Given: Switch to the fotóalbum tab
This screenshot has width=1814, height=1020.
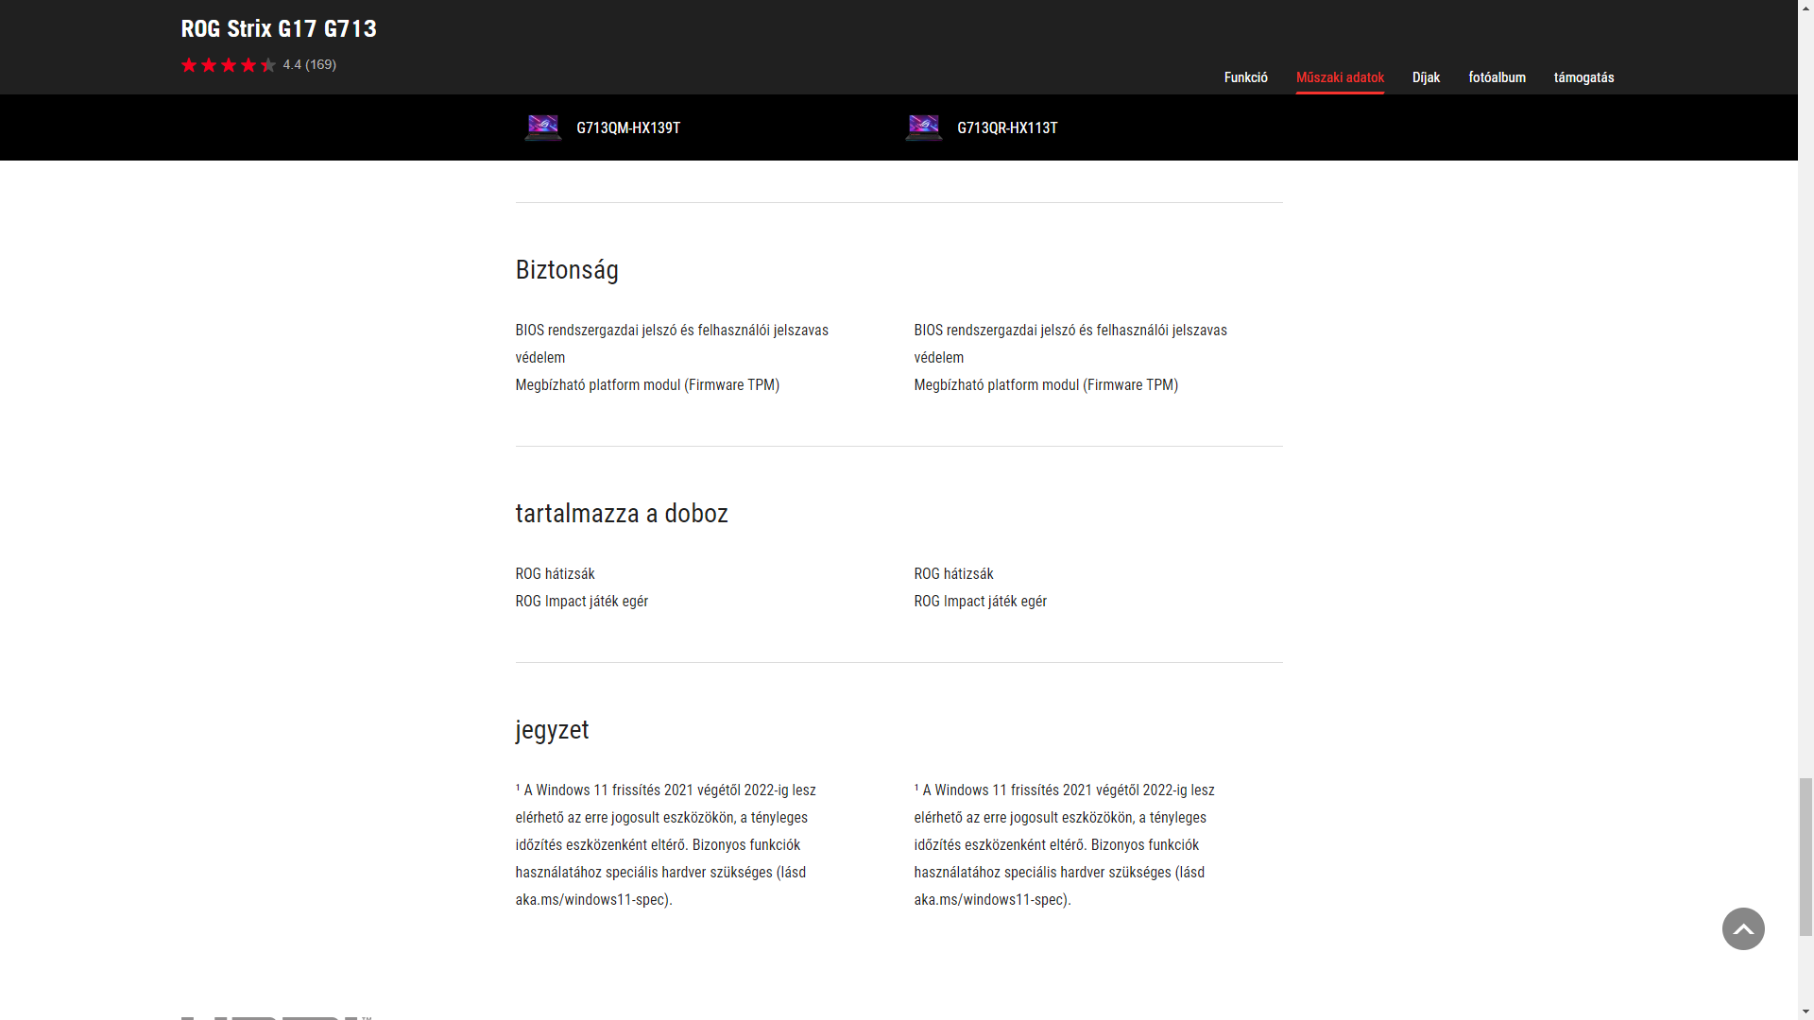Looking at the screenshot, I should 1497,77.
